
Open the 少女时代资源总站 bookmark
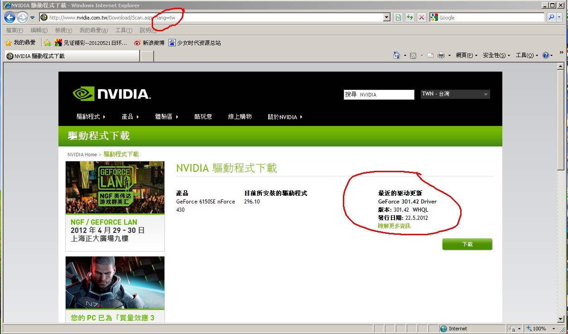click(195, 43)
